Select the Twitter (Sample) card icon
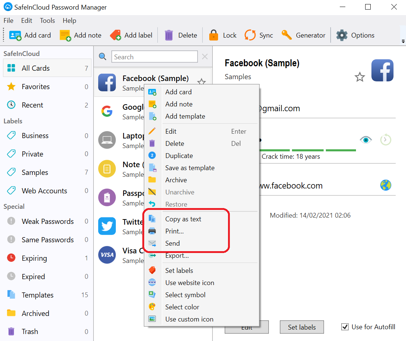Viewport: 406px width, 341px height. point(107,226)
